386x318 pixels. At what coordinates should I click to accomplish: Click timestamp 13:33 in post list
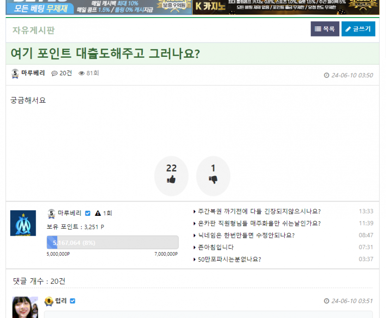tap(366, 211)
